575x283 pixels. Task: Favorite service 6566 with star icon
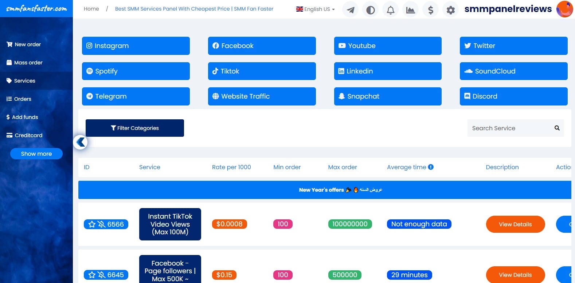pyautogui.click(x=92, y=224)
